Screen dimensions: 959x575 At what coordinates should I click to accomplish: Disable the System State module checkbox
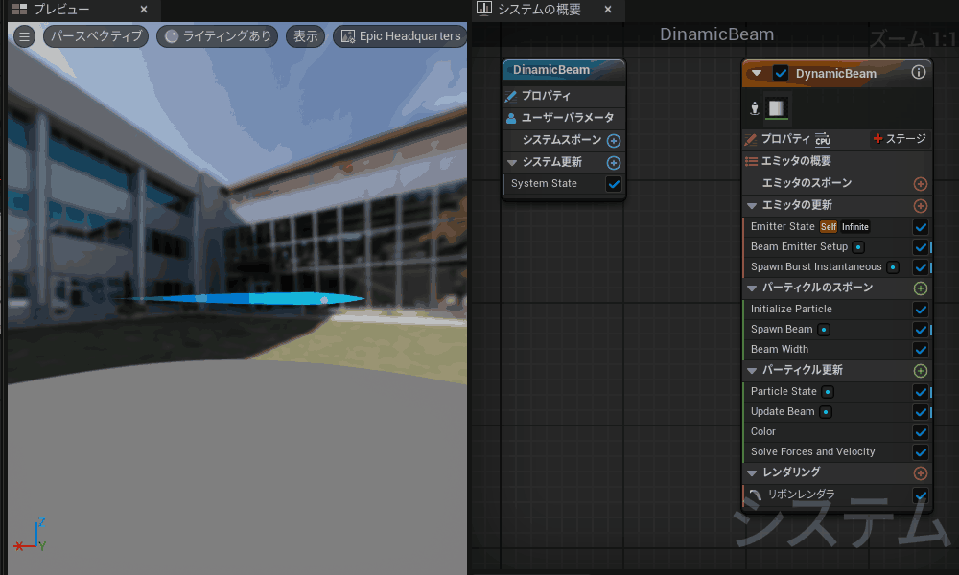point(614,183)
